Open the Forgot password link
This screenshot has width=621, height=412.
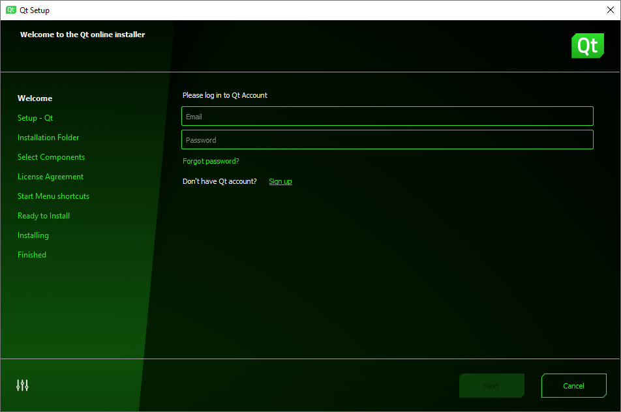pyautogui.click(x=210, y=161)
